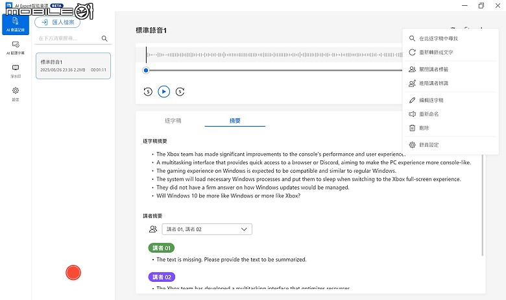Click the magnifier icon beside list search
This screenshot has width=506, height=300.
tap(104, 38)
